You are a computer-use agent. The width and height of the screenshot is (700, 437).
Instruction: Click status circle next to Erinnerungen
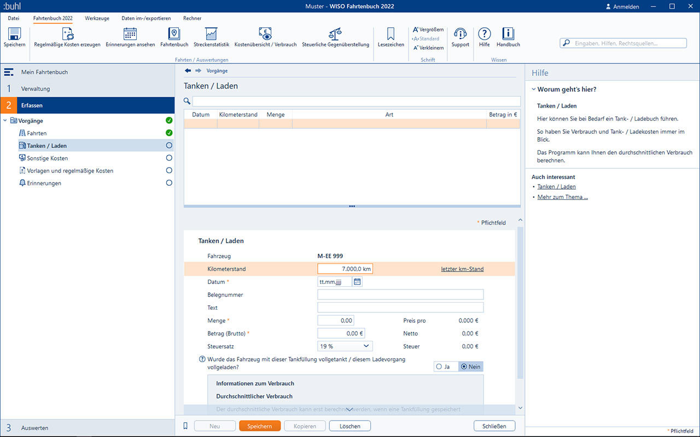point(169,183)
